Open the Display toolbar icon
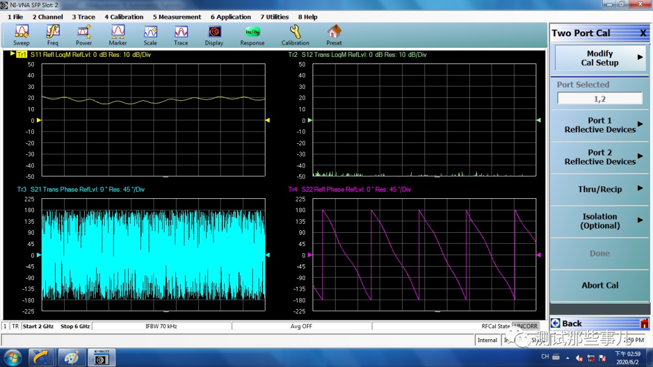Screen dimensions: 653x367 pos(214,35)
